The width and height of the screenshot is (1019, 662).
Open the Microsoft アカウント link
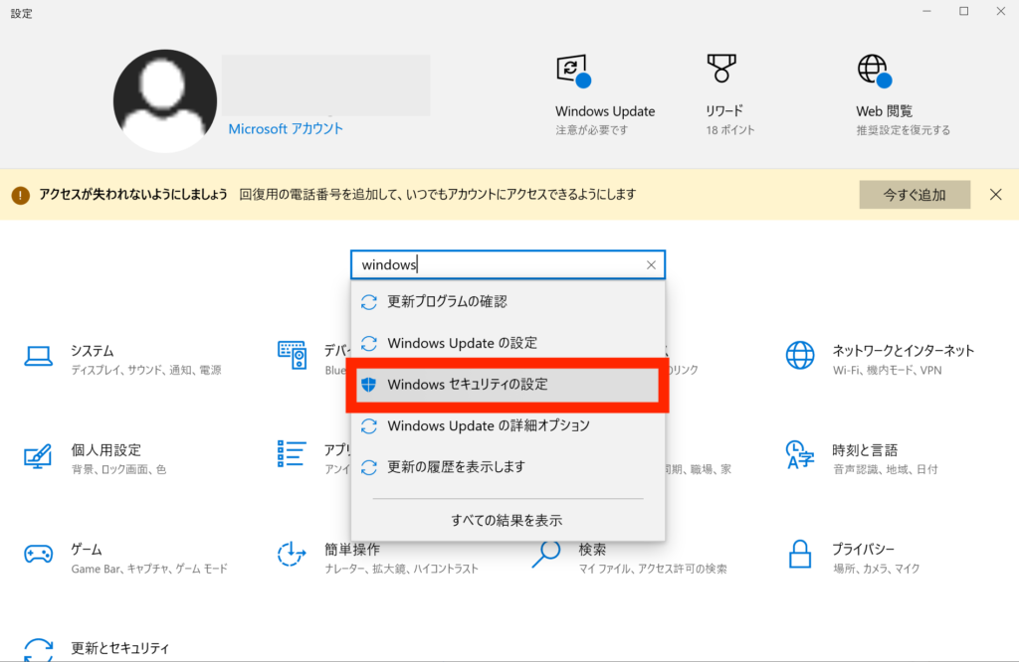(286, 129)
